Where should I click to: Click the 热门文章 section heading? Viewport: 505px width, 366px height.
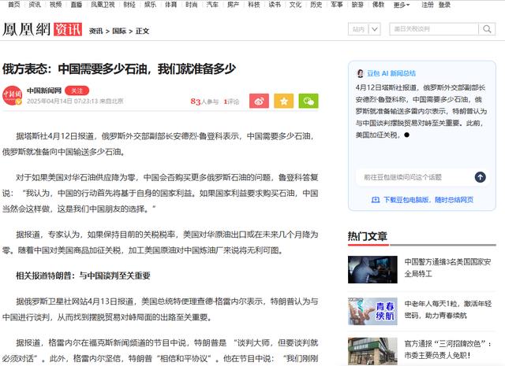[x=368, y=236]
